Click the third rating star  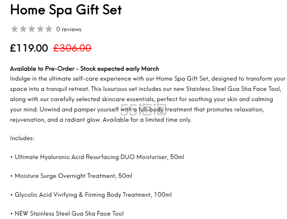[x=31, y=29]
